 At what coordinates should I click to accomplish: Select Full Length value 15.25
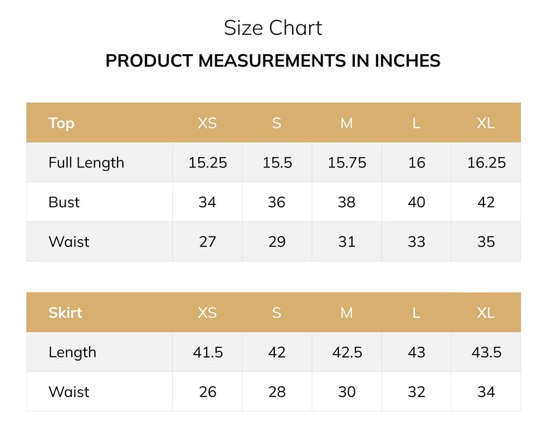click(208, 163)
